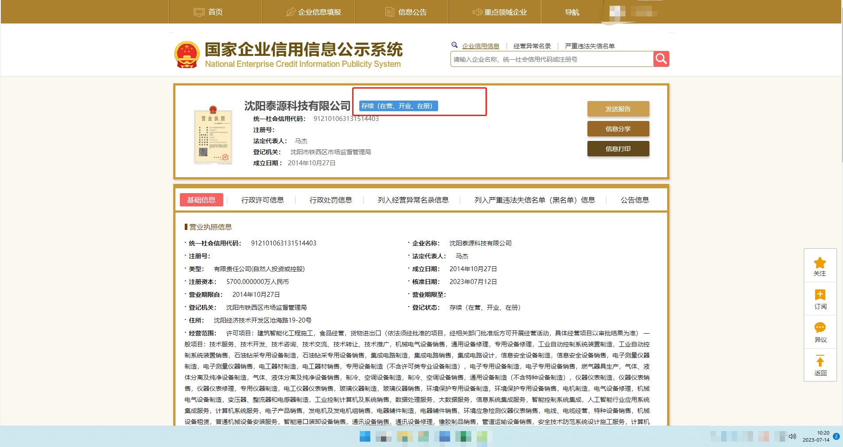Switch to the 行政处罚信息 tab
The width and height of the screenshot is (843, 447).
click(x=330, y=200)
